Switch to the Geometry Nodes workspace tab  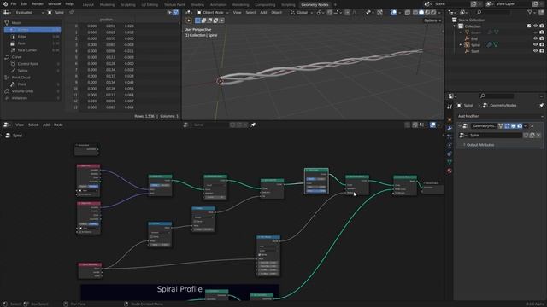point(315,5)
